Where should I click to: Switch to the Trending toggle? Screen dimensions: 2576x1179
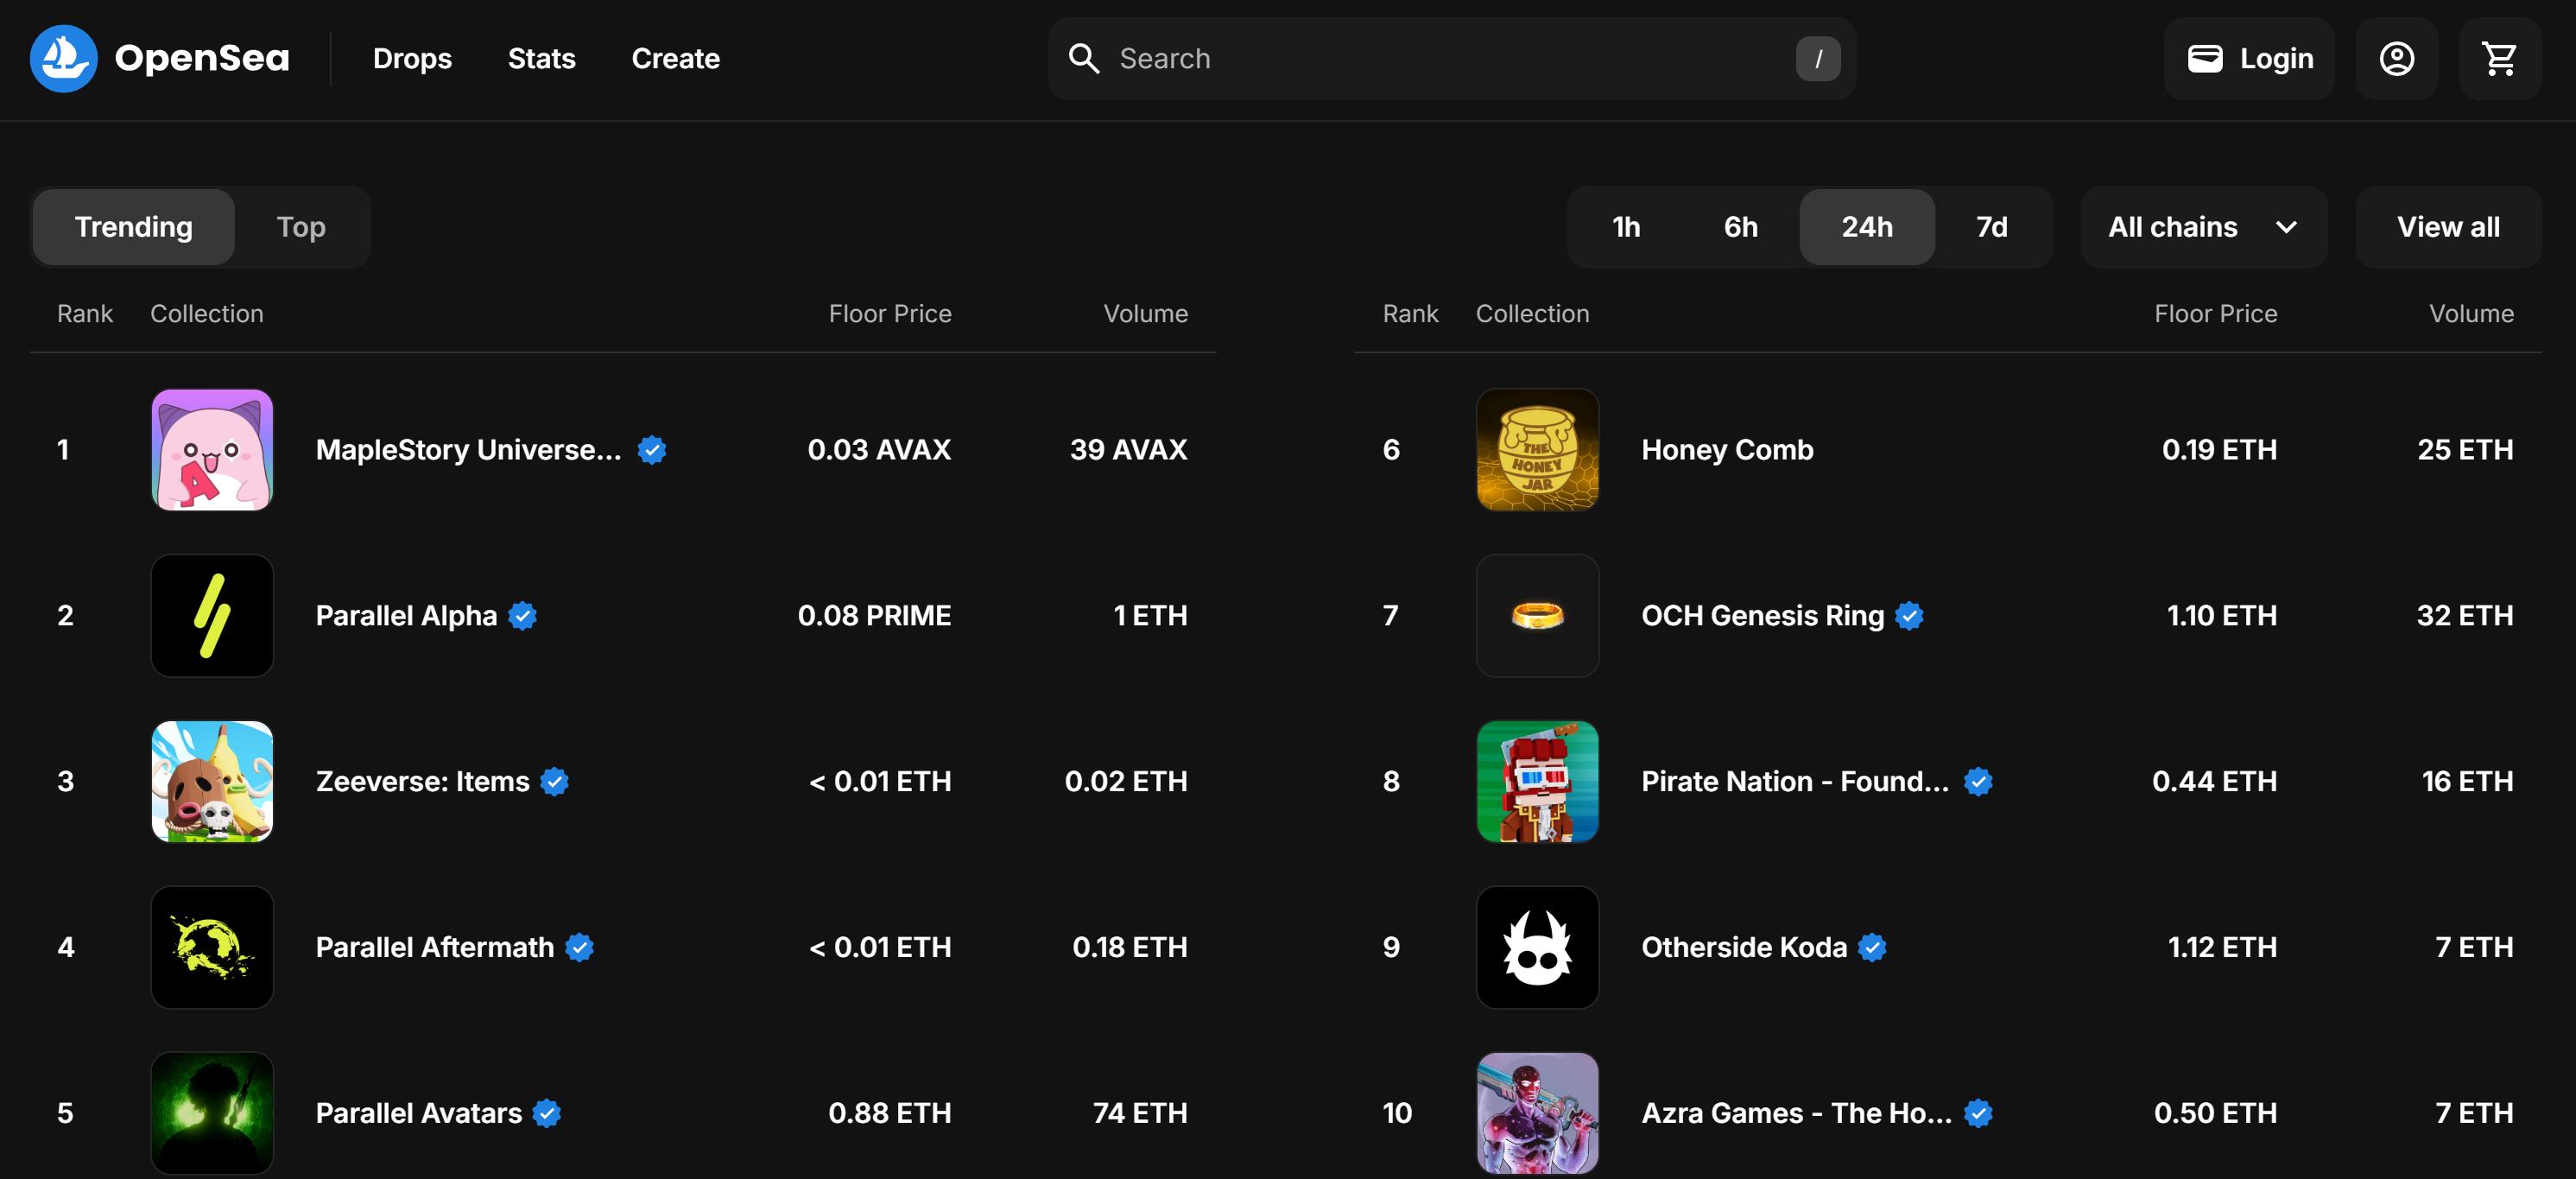click(134, 227)
